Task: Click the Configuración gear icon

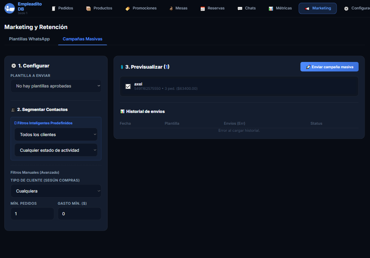Action: (346, 9)
